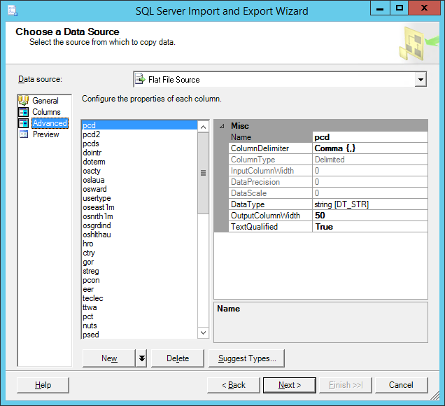Click the Columns page icon
445x406 pixels.
[x=23, y=112]
